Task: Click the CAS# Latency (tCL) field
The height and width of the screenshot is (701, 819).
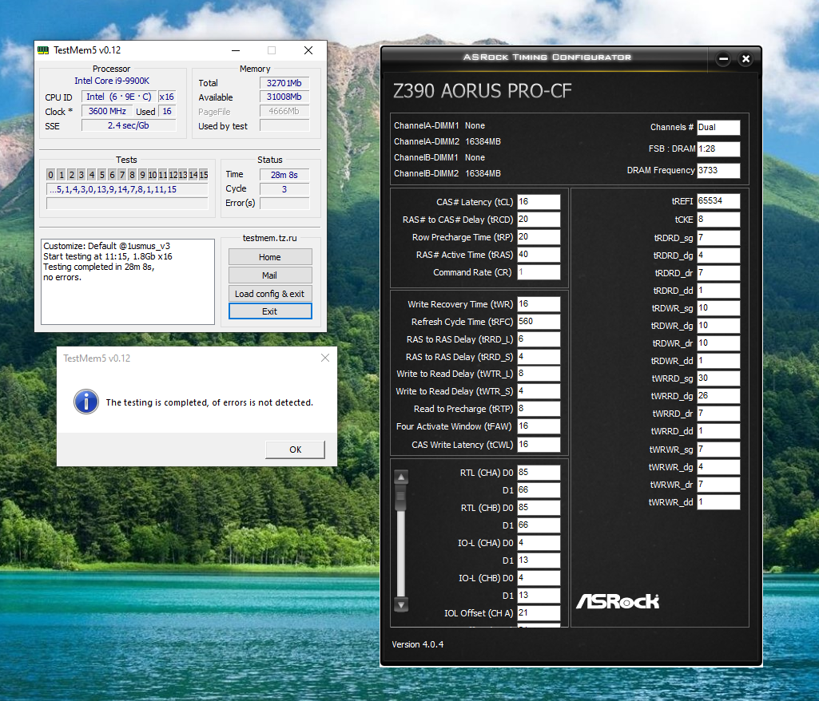Action: coord(539,202)
